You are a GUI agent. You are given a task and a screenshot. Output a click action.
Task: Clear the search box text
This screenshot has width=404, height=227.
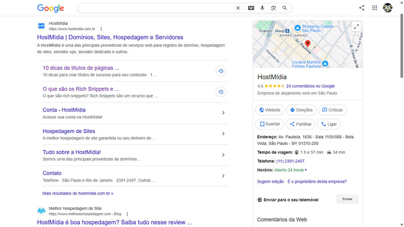point(238,8)
